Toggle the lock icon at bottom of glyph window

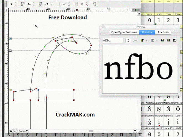tap(11, 131)
